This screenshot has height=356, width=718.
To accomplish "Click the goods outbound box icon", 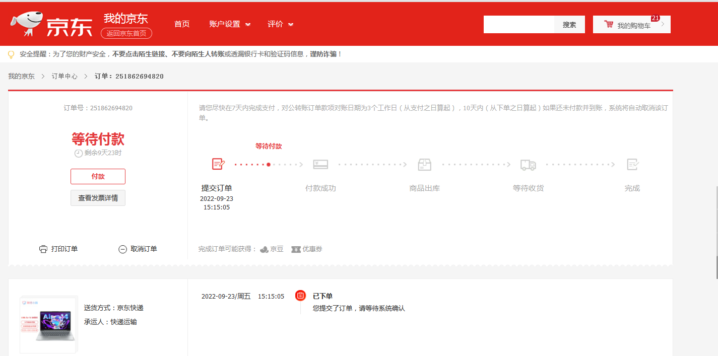I will pos(424,164).
